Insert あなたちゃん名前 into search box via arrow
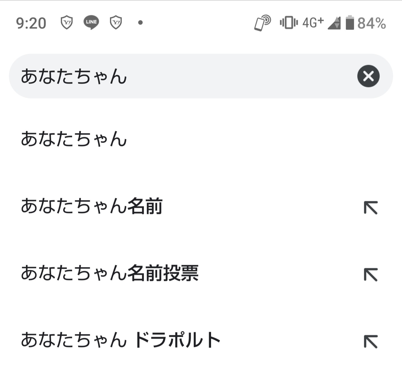402x374 pixels. point(371,208)
